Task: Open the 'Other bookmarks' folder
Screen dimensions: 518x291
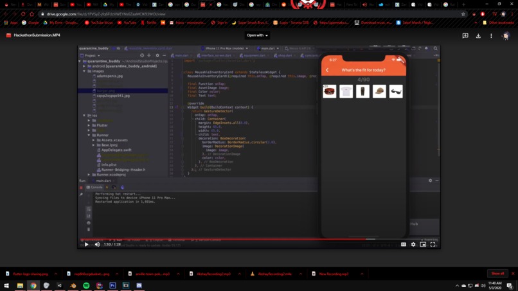Action: click(x=498, y=22)
